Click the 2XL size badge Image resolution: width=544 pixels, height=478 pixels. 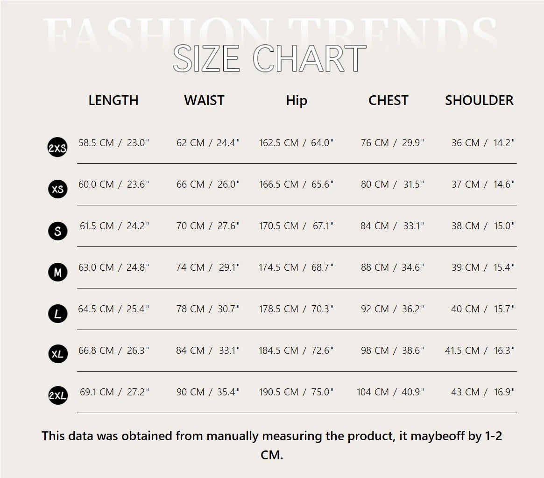coord(57,396)
